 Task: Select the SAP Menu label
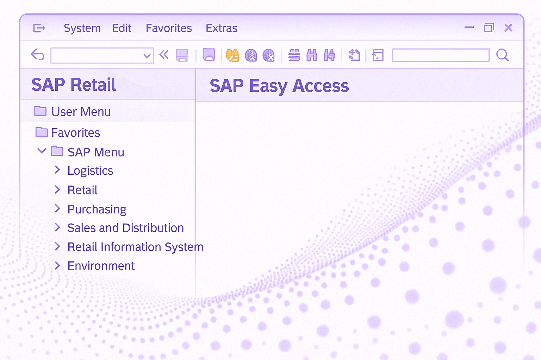coord(96,152)
